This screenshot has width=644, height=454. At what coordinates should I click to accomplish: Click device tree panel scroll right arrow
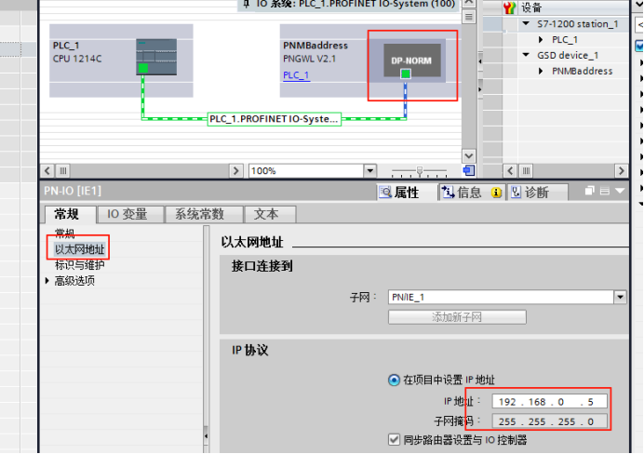(621, 170)
